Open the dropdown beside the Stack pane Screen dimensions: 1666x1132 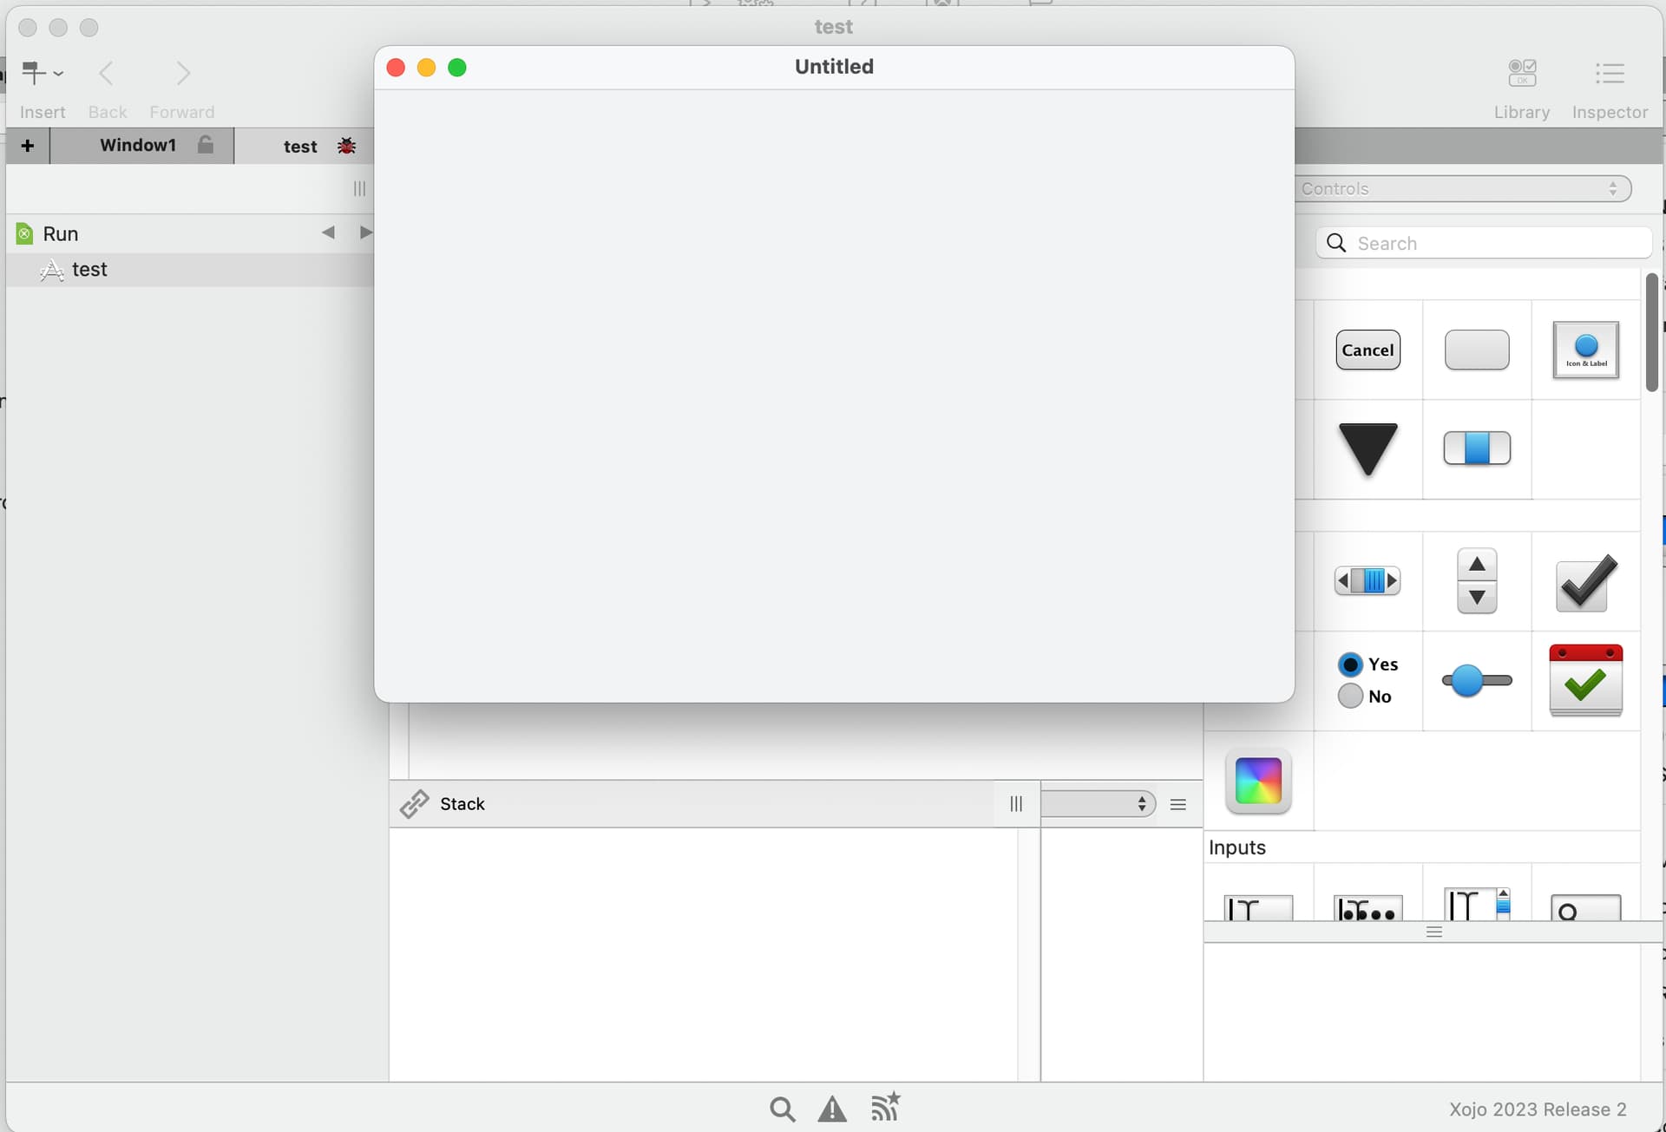[1098, 804]
